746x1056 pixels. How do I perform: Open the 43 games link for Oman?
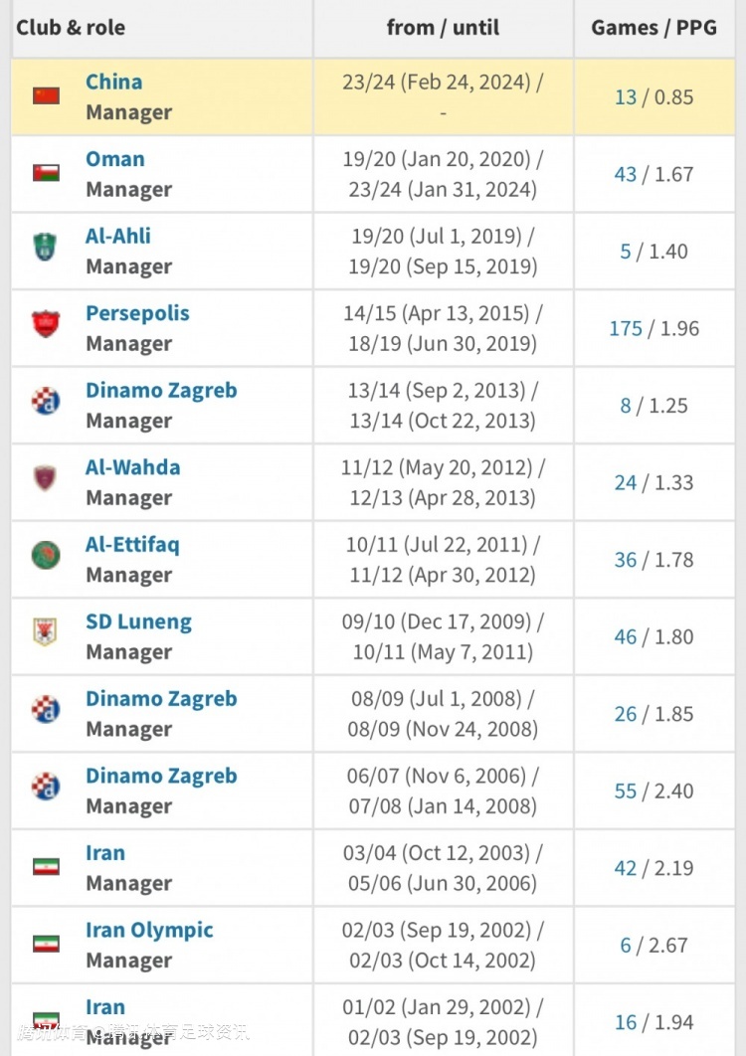[x=626, y=174]
